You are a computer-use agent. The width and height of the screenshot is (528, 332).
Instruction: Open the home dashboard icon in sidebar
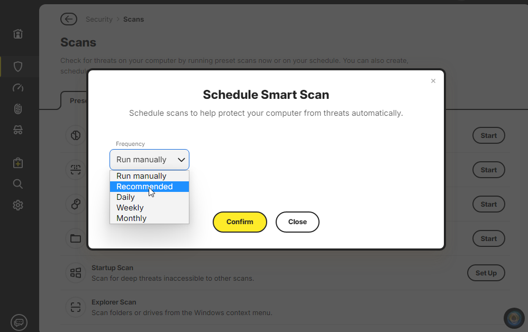pyautogui.click(x=18, y=34)
